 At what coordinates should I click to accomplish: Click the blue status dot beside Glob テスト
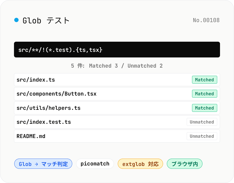click(x=17, y=20)
